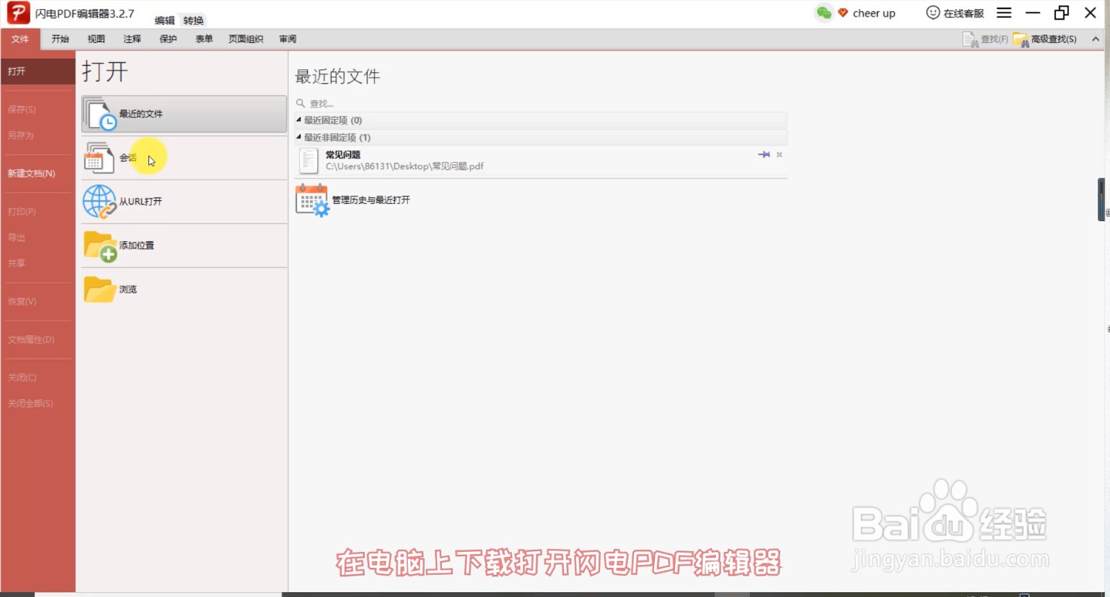Viewport: 1110px width, 597px height.
Task: Click the 常见问题 PDF document icon
Action: pyautogui.click(x=308, y=161)
